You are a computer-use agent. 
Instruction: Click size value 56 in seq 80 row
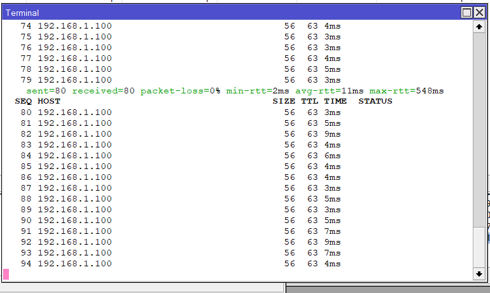(290, 112)
